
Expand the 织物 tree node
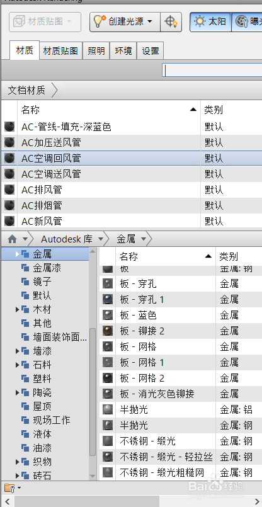(x=18, y=462)
